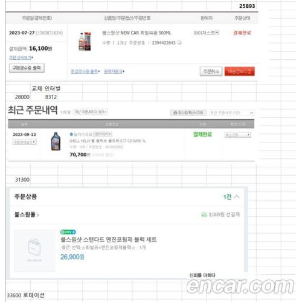Screen dimensions: 302x302
Task: Collapse the 주문상품 section with the chevron
Action: pyautogui.click(x=237, y=196)
